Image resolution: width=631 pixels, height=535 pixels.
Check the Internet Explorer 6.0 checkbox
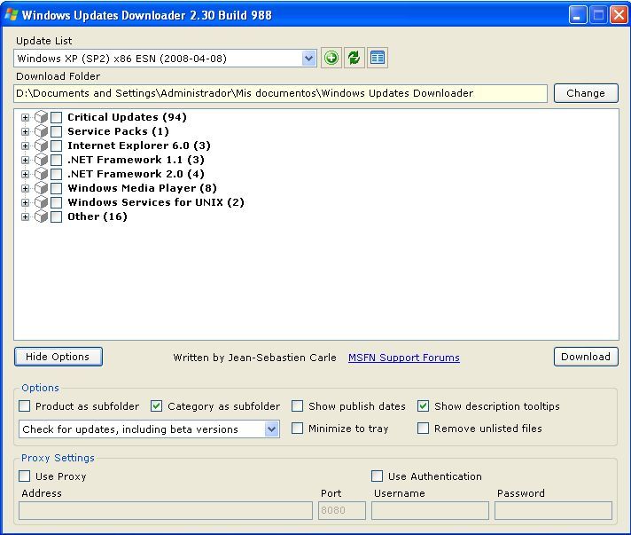coord(57,146)
